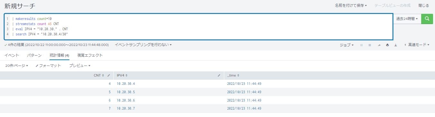This screenshot has width=435, height=117.
Task: Click the CNT value 5 cell
Action: pyautogui.click(x=110, y=92)
